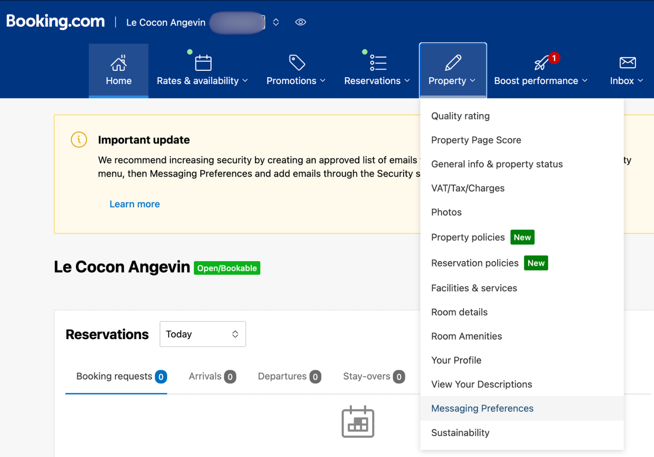Open Room details menu item

(x=522, y=312)
